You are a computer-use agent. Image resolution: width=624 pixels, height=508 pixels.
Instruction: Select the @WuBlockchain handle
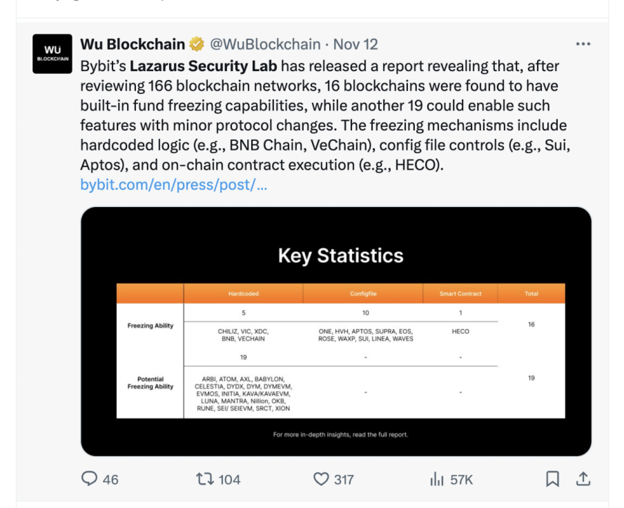264,44
